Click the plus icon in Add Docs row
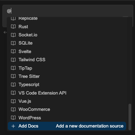Image resolution: width=135 pixels, height=135 pixels. 13,126
